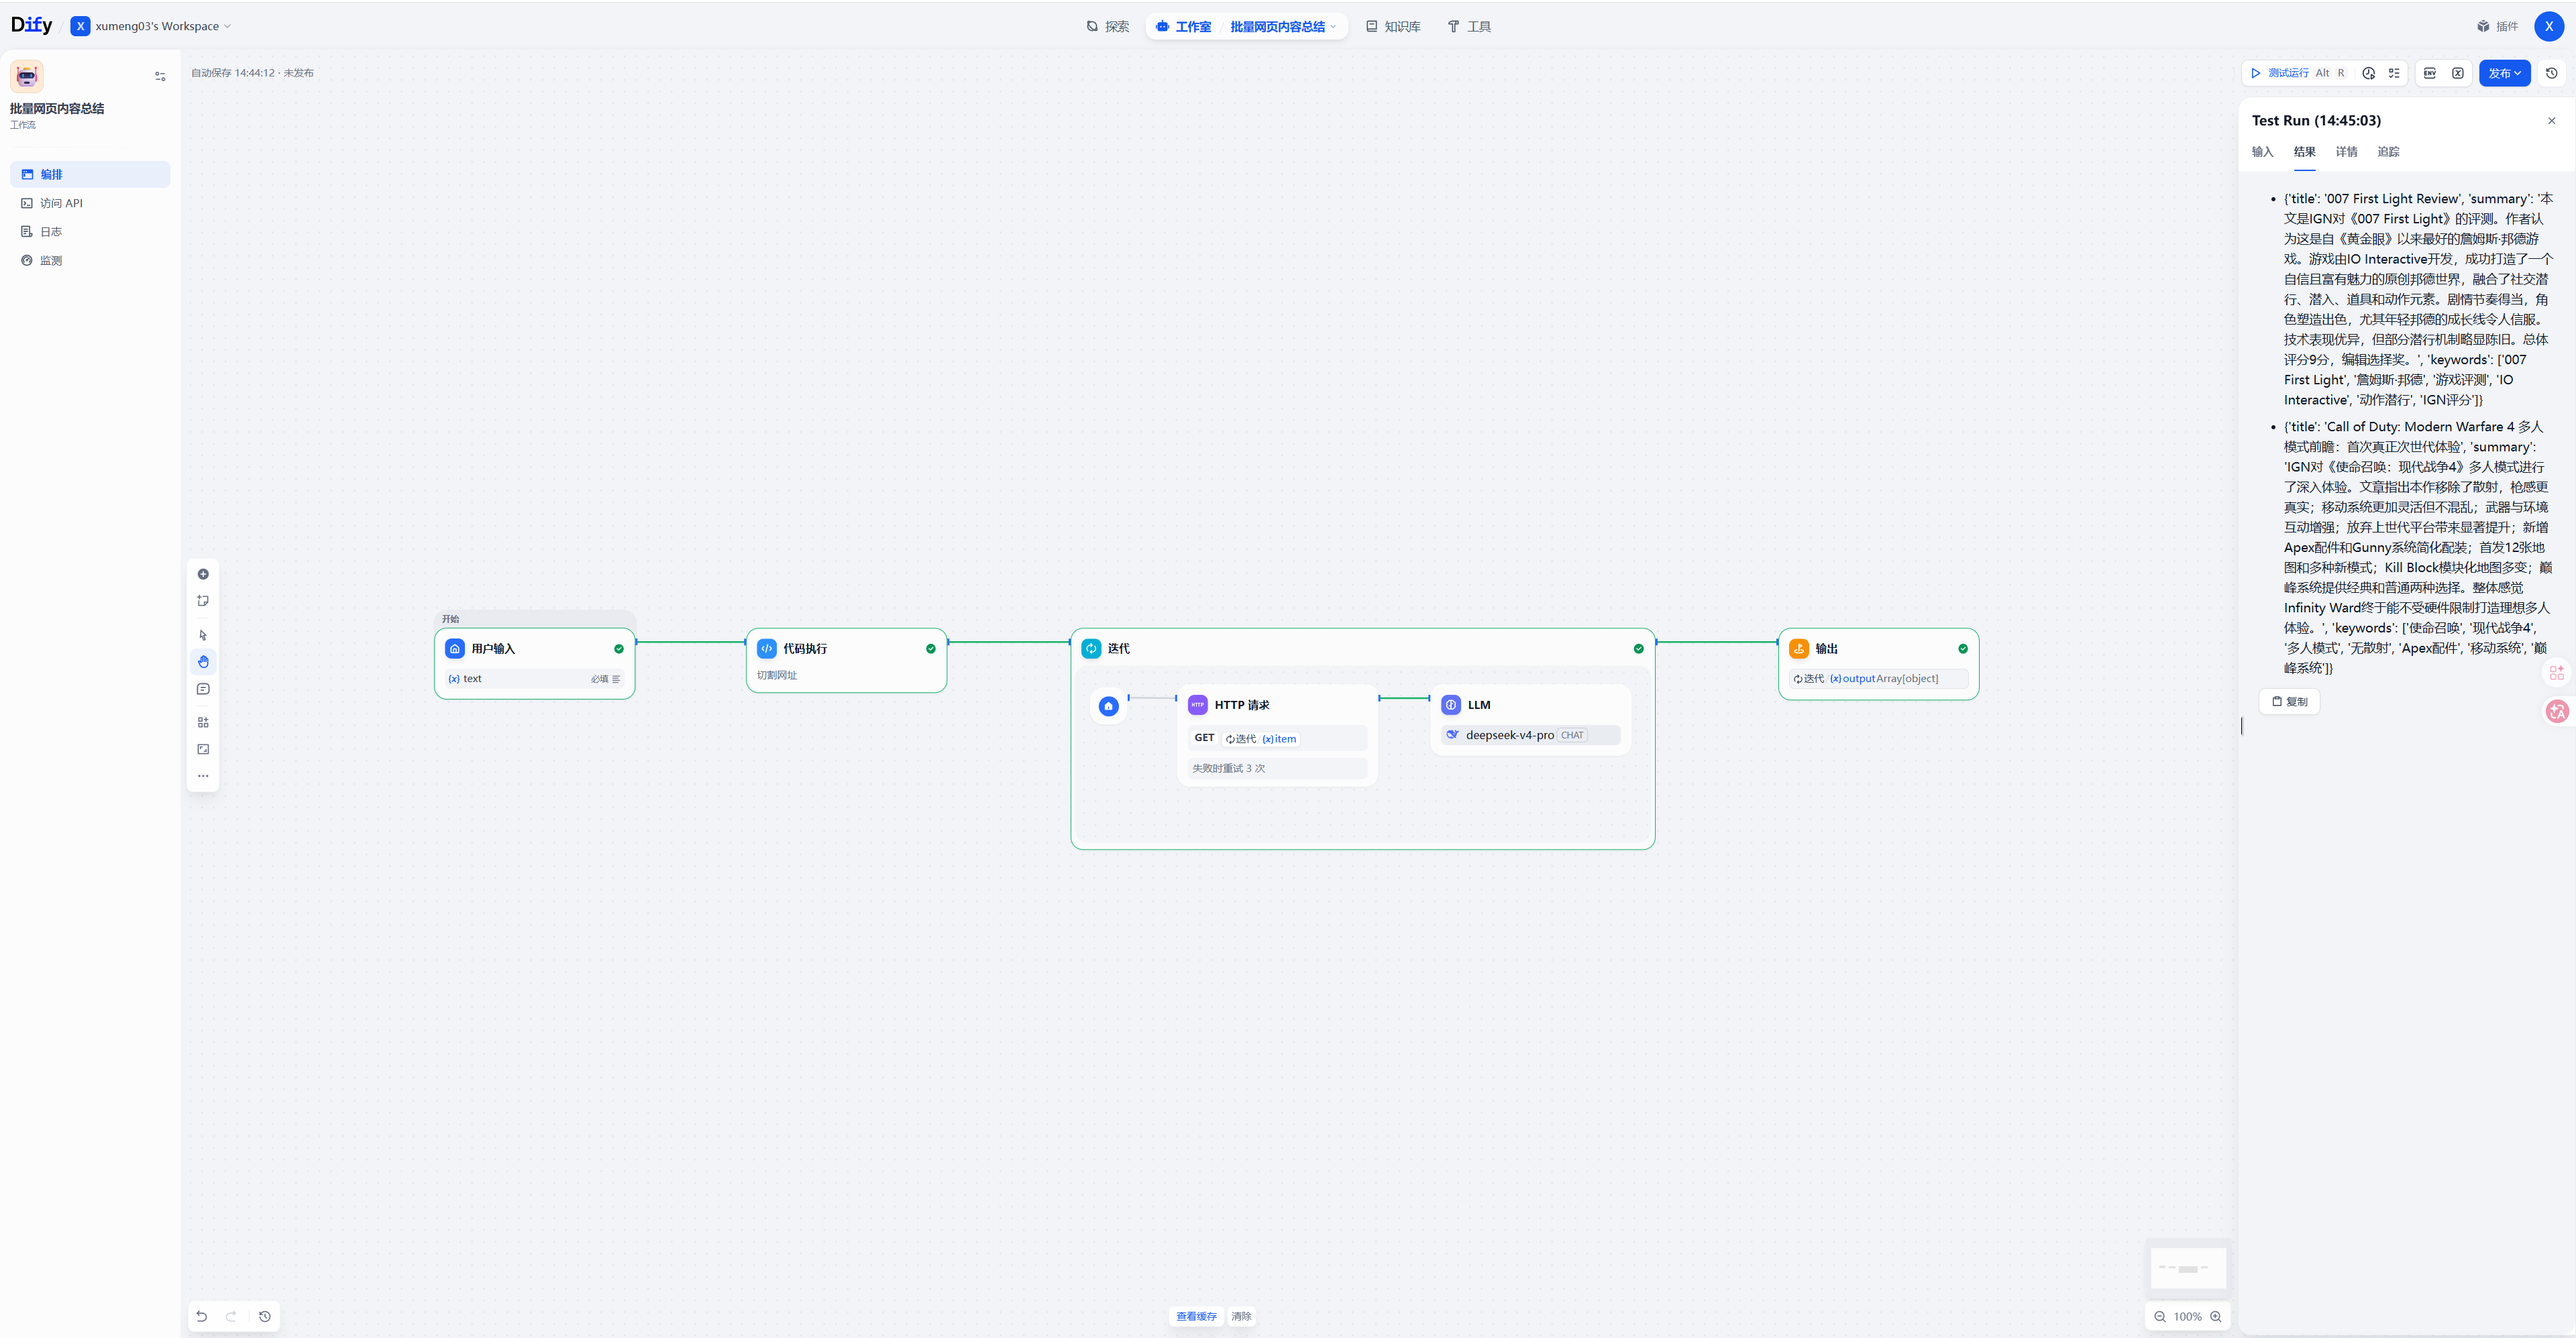Image resolution: width=2576 pixels, height=1338 pixels.
Task: Click the zoom out magnifier icon
Action: [2160, 1316]
